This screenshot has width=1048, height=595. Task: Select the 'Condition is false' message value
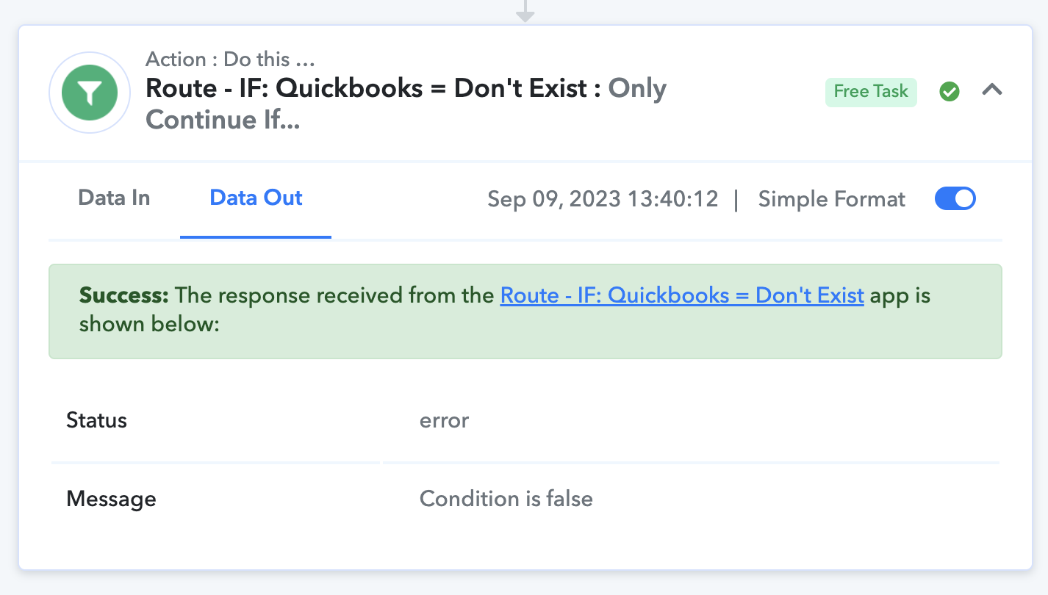pos(506,500)
